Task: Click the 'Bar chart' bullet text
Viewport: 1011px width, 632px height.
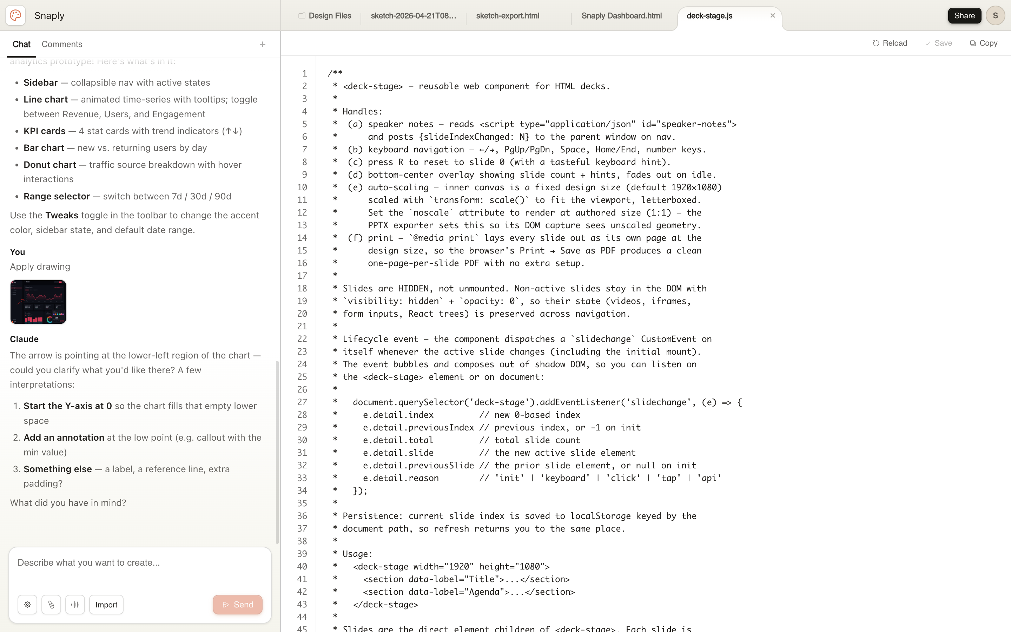Action: (x=44, y=148)
